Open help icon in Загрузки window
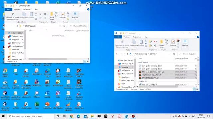Image resolution: width=213 pixels, height=119 pixels. click(198, 37)
